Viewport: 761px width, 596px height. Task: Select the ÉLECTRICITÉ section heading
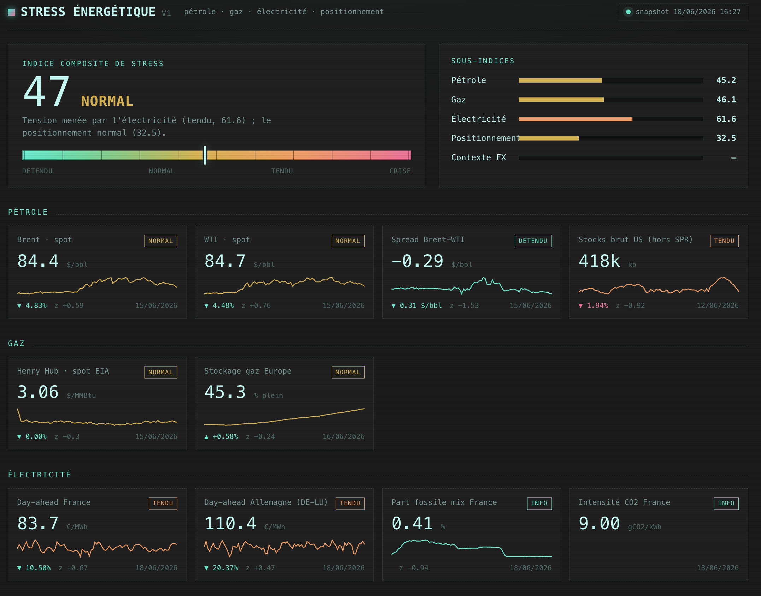point(40,475)
